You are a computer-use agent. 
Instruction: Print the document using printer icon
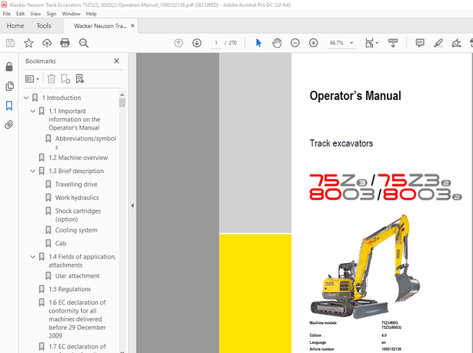(x=65, y=43)
